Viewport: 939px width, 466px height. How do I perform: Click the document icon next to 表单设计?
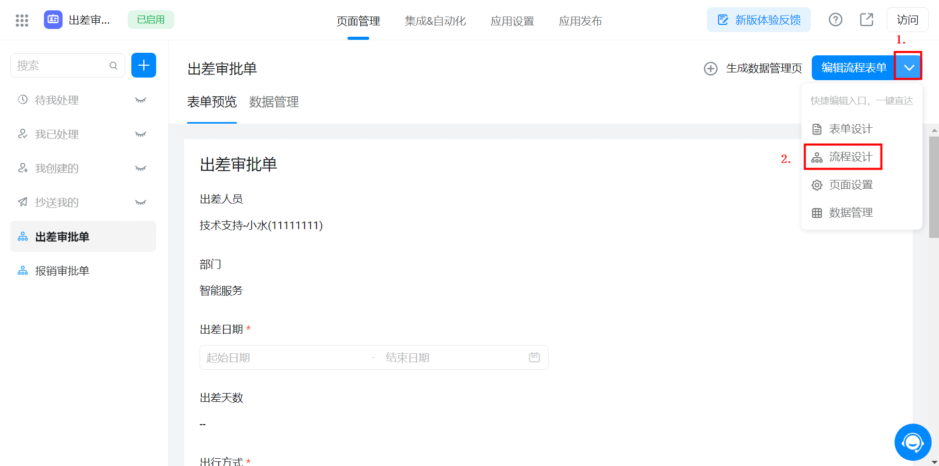(817, 129)
